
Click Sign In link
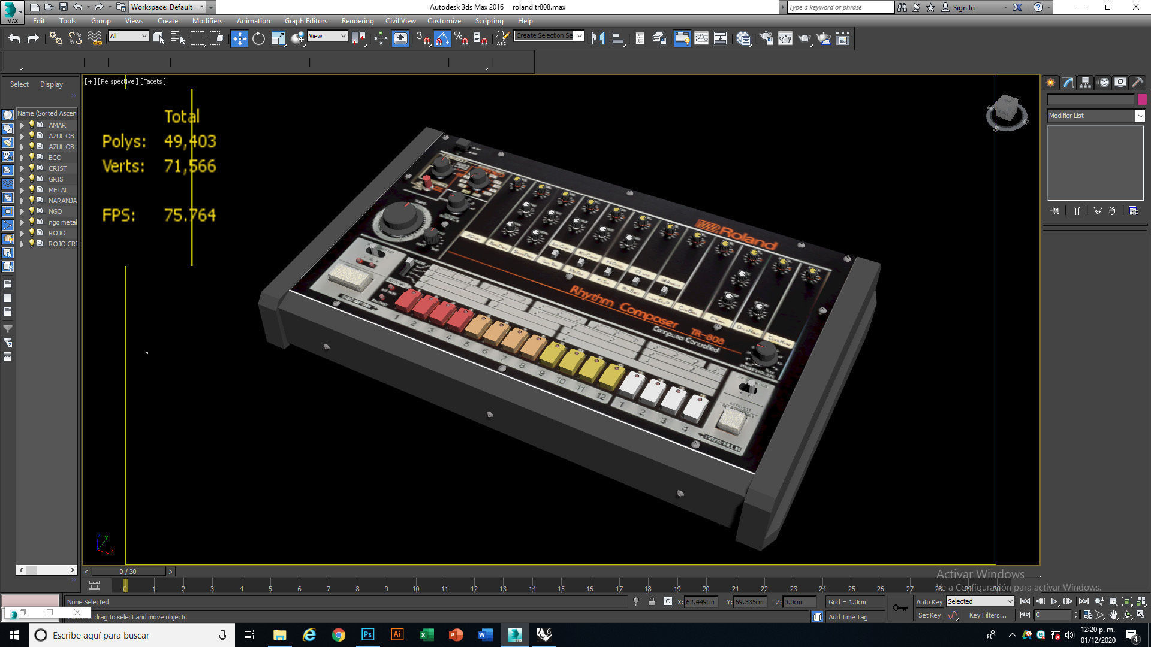(x=963, y=7)
